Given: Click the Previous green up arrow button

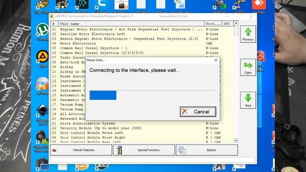Looking at the screenshot, I should [248, 34].
